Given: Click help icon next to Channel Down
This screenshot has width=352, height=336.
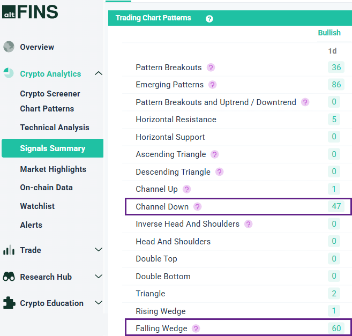Looking at the screenshot, I should [x=197, y=206].
